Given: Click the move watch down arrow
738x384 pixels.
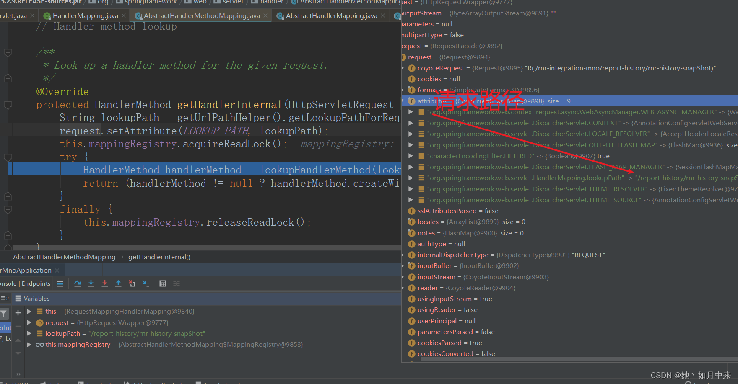Looking at the screenshot, I should click(x=18, y=353).
